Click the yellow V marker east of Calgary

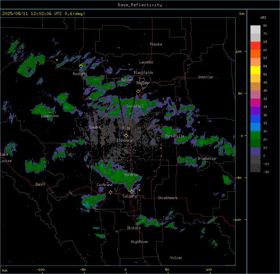pos(139,190)
